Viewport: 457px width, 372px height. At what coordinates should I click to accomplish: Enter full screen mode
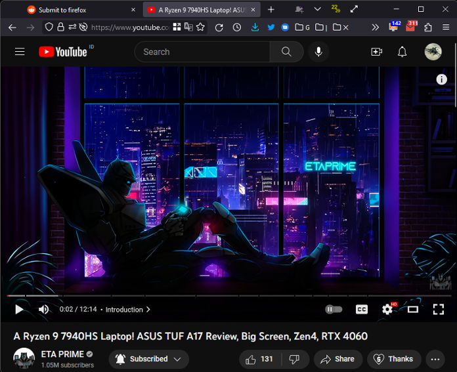pyautogui.click(x=439, y=310)
